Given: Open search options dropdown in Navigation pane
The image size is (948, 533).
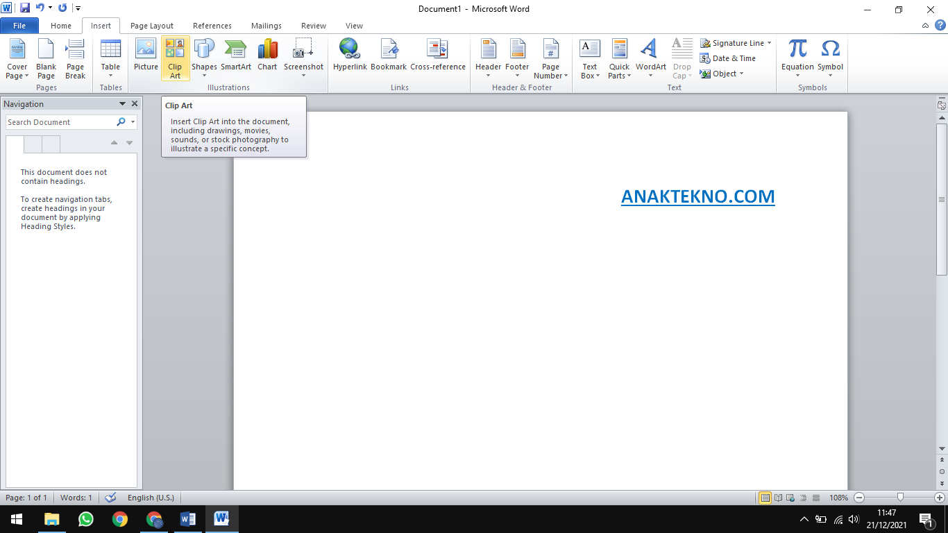Looking at the screenshot, I should coord(132,122).
